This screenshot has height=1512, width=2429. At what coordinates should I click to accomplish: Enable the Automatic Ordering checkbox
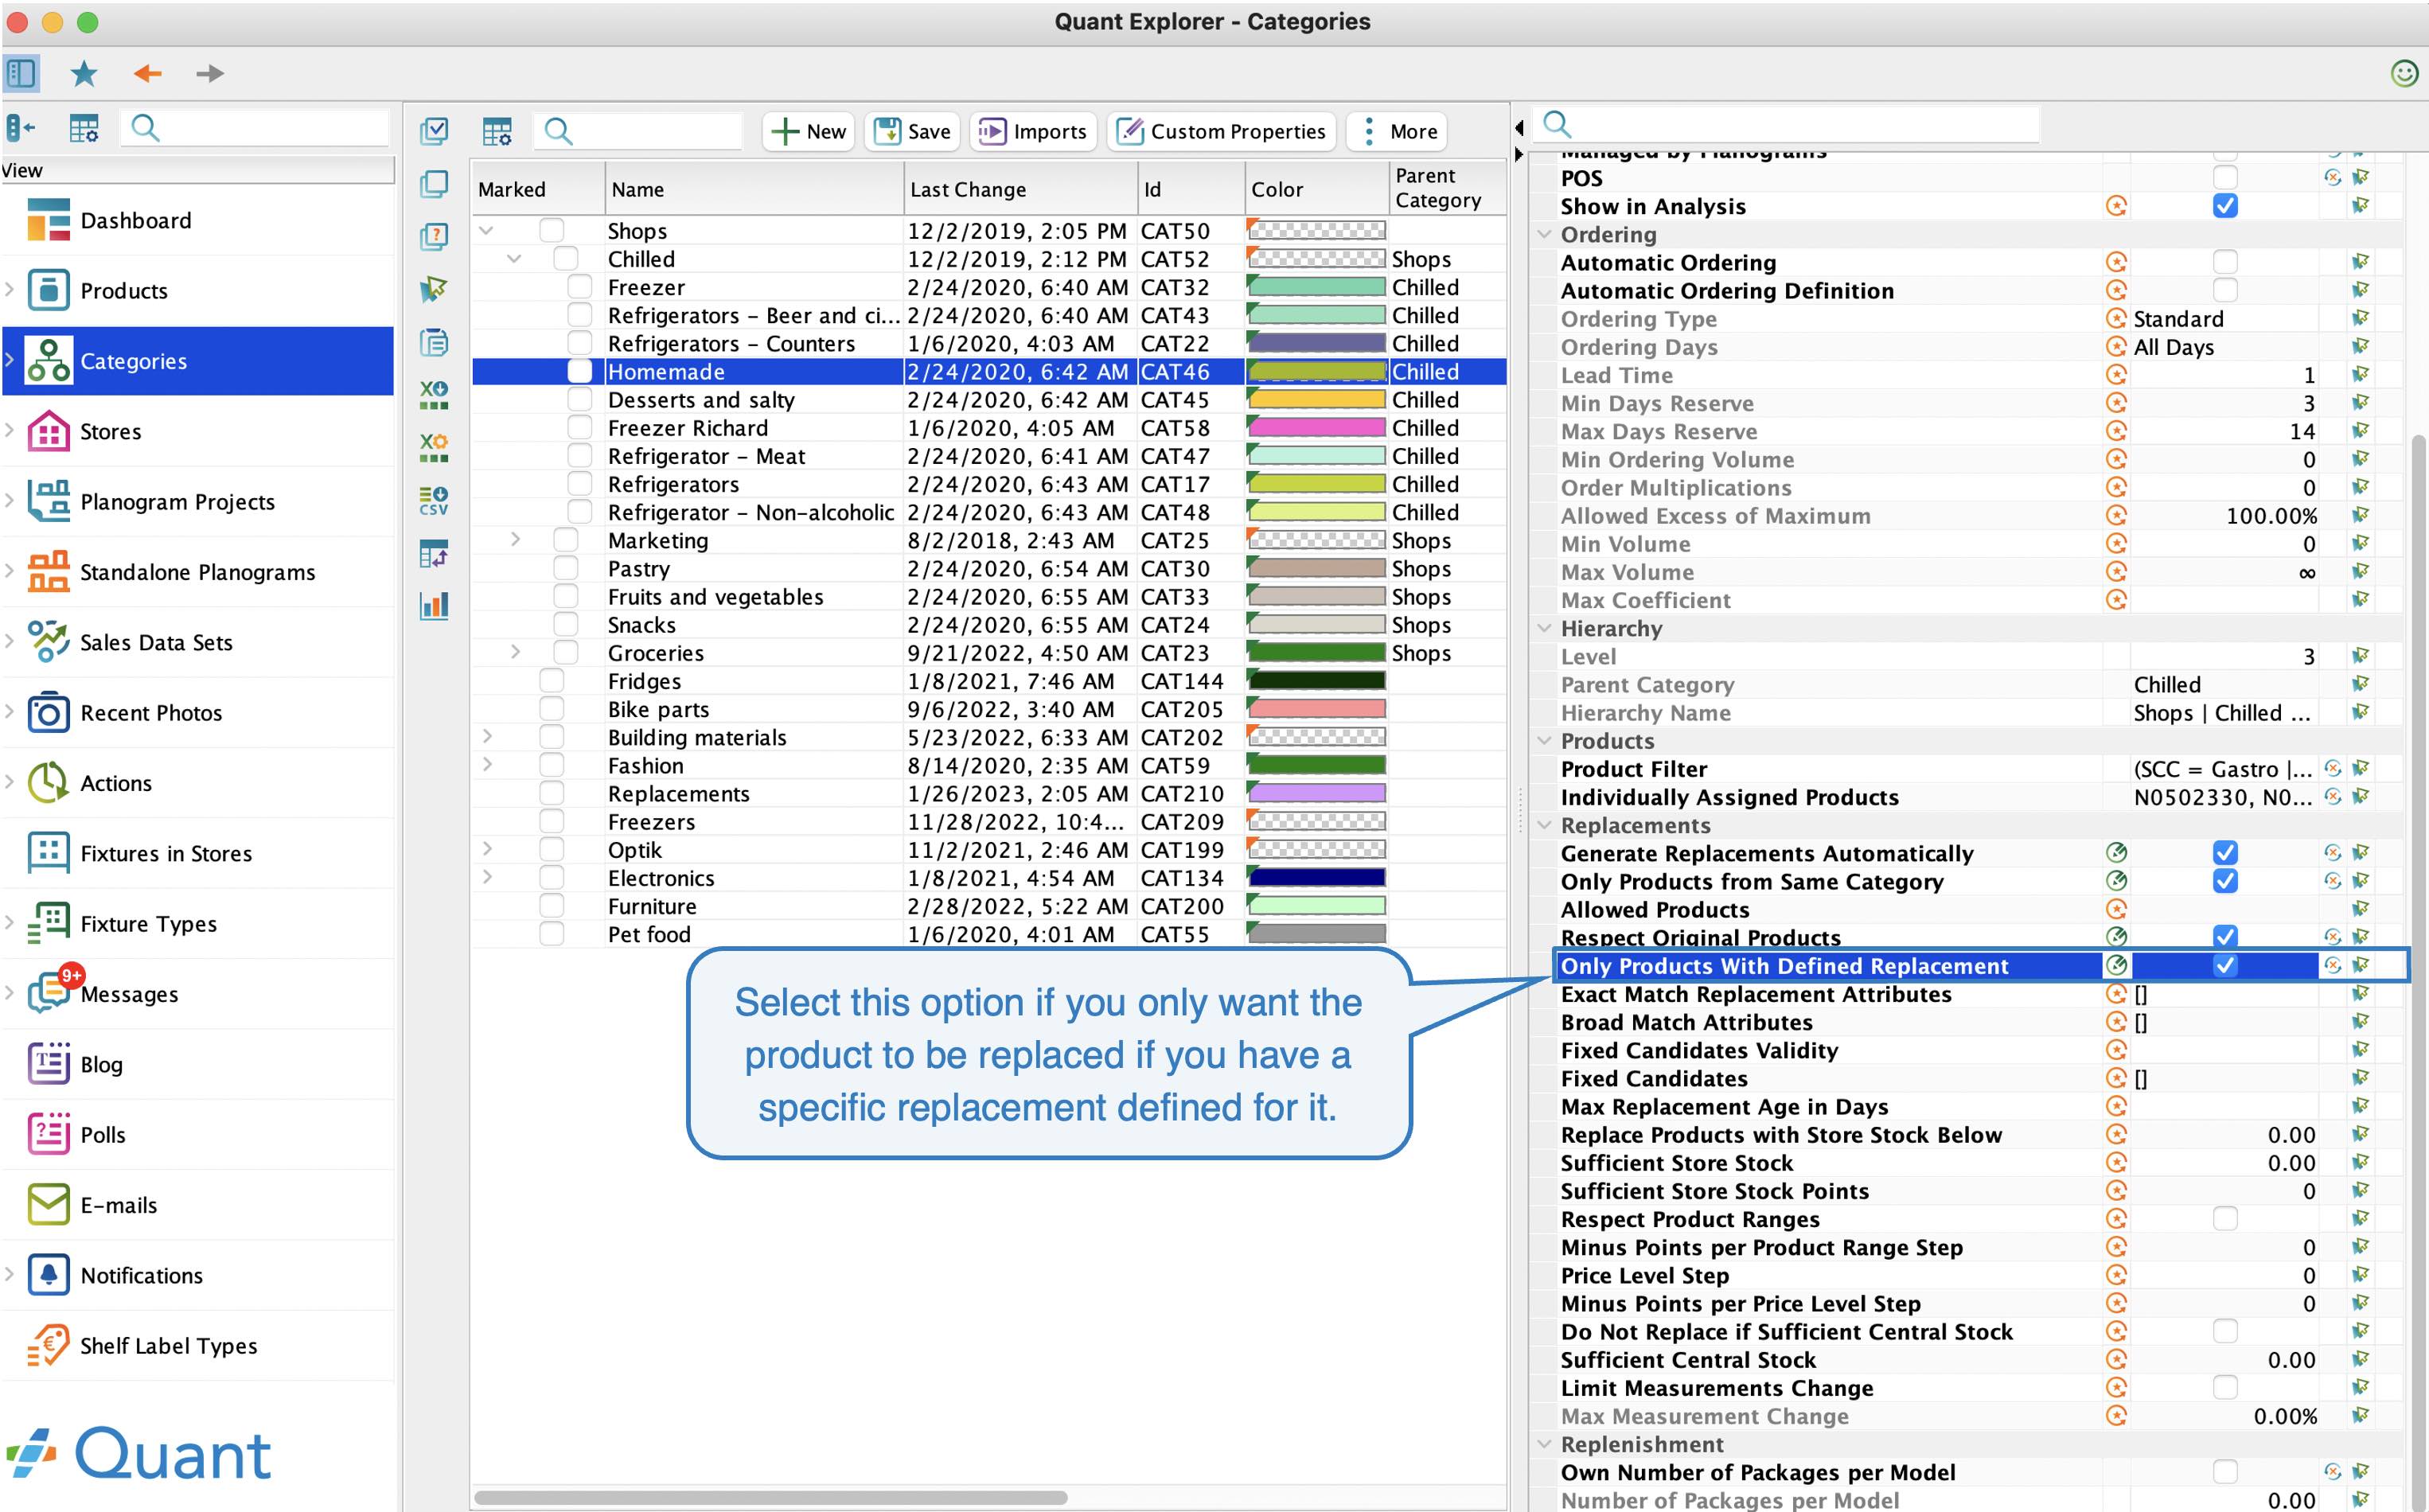(2225, 262)
